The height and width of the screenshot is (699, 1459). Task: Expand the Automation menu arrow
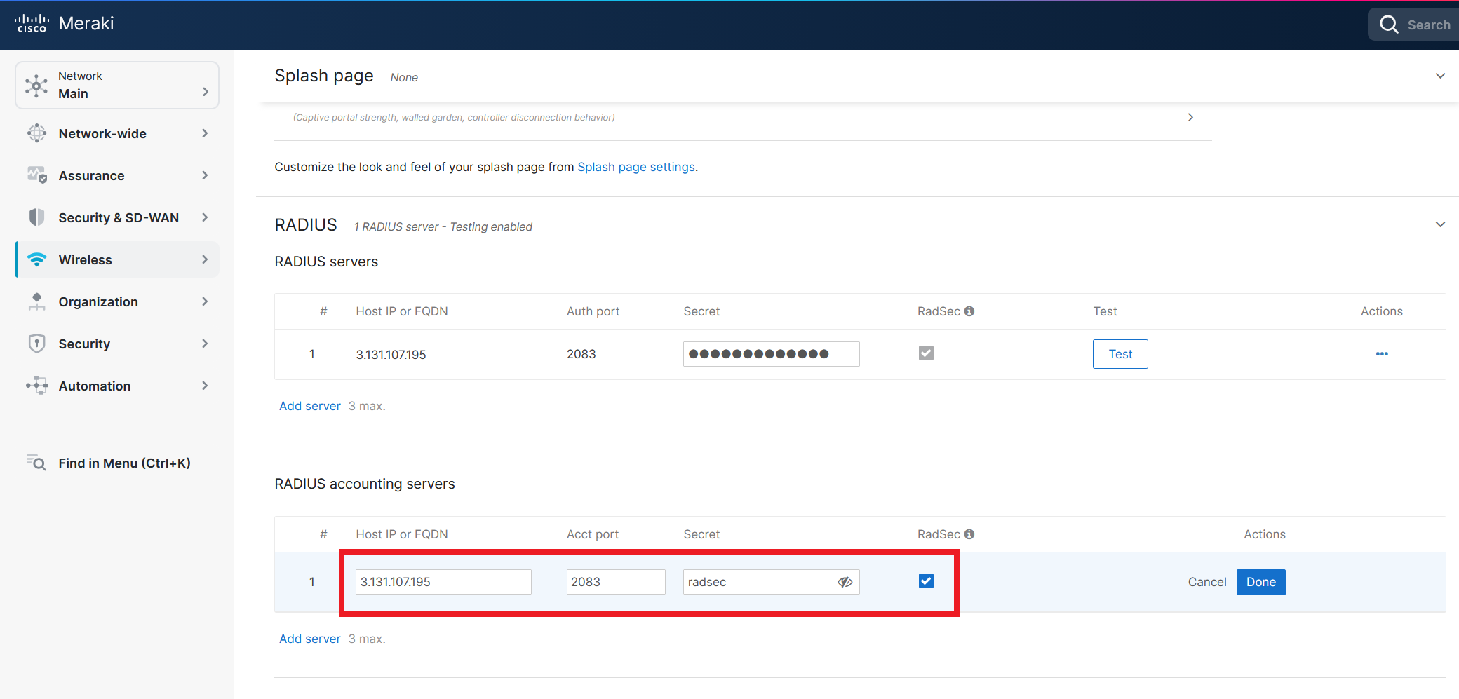pos(205,386)
